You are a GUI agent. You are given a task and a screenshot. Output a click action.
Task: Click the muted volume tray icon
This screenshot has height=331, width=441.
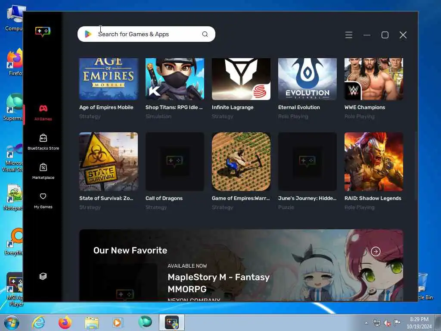point(387,323)
